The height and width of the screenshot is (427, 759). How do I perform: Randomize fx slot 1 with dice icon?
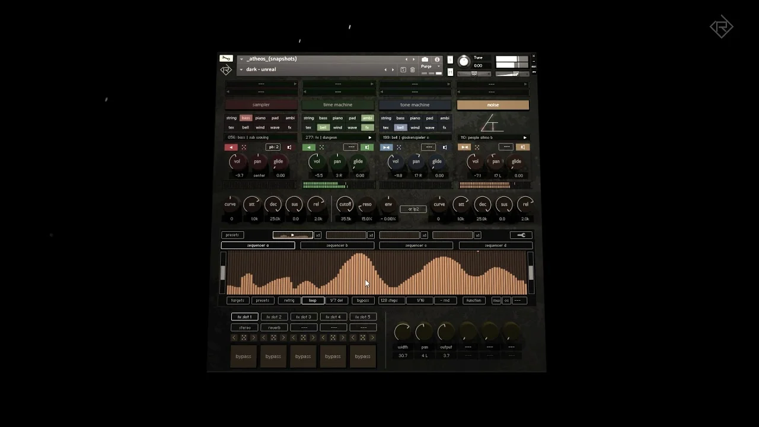pos(244,337)
